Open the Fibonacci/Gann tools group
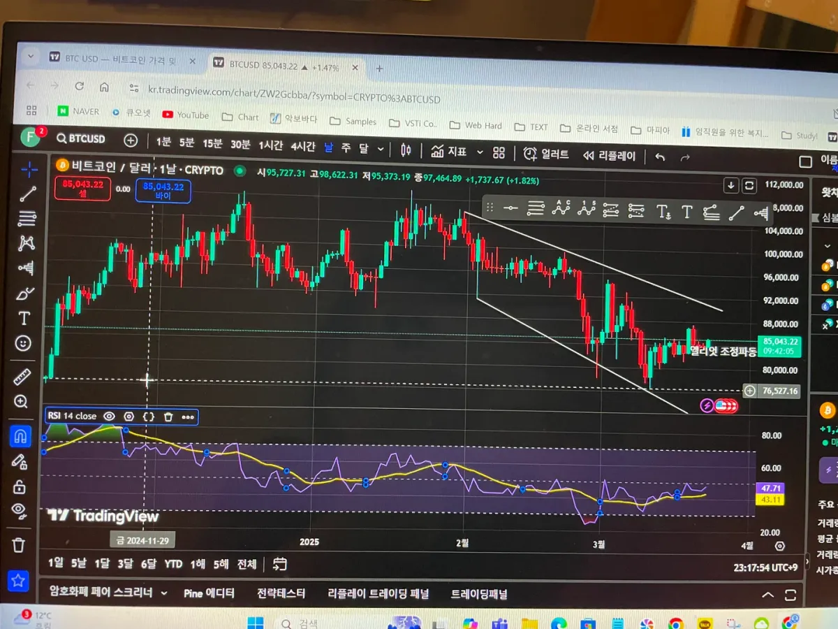Screen dimensions: 838x629 point(27,219)
